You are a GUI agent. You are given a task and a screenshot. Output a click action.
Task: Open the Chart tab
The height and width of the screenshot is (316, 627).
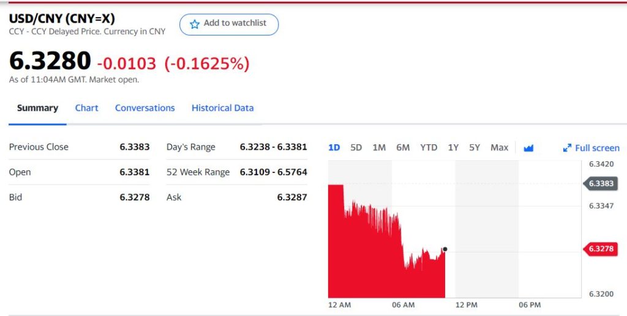(x=86, y=108)
